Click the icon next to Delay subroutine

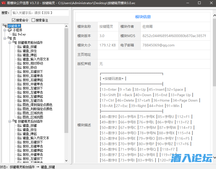15,34
